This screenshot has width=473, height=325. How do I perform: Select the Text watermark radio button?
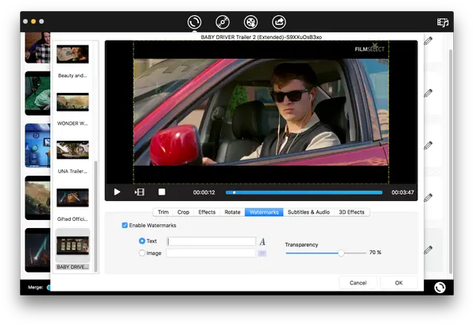(x=142, y=241)
